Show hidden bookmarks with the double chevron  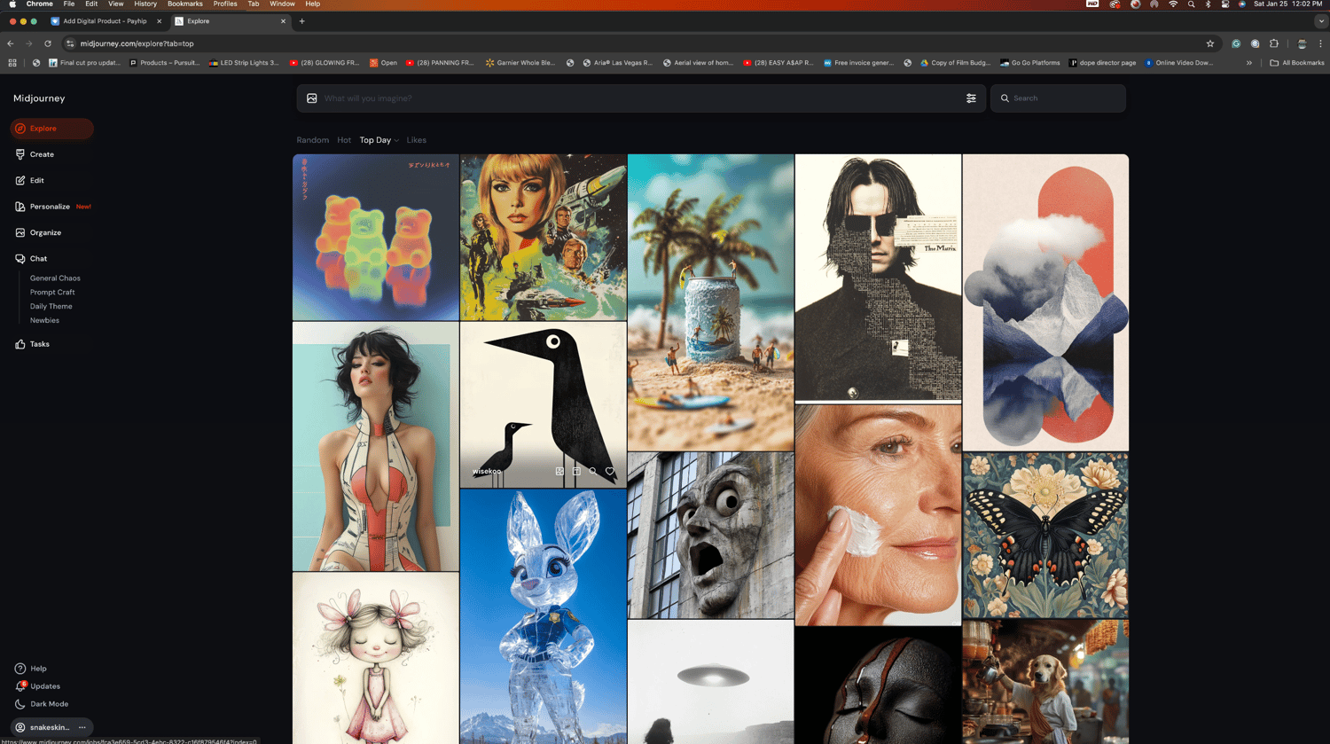(x=1249, y=63)
